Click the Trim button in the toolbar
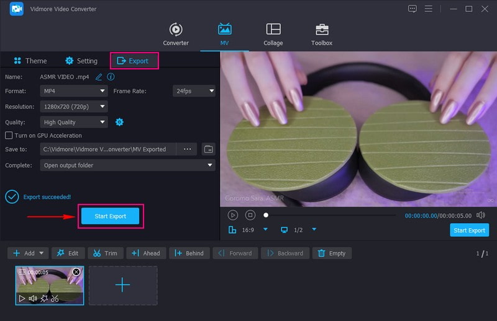The image size is (497, 321). pos(105,253)
